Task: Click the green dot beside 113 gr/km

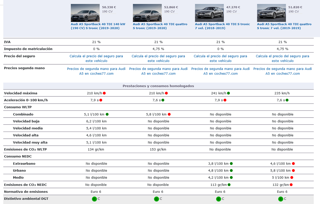Action: click(229, 185)
